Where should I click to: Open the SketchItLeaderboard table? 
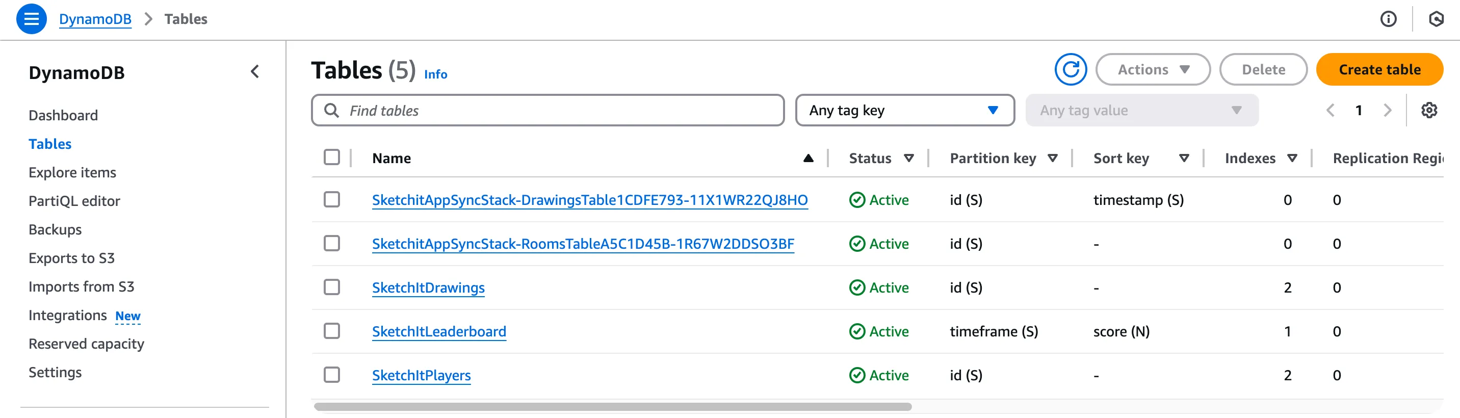click(439, 331)
